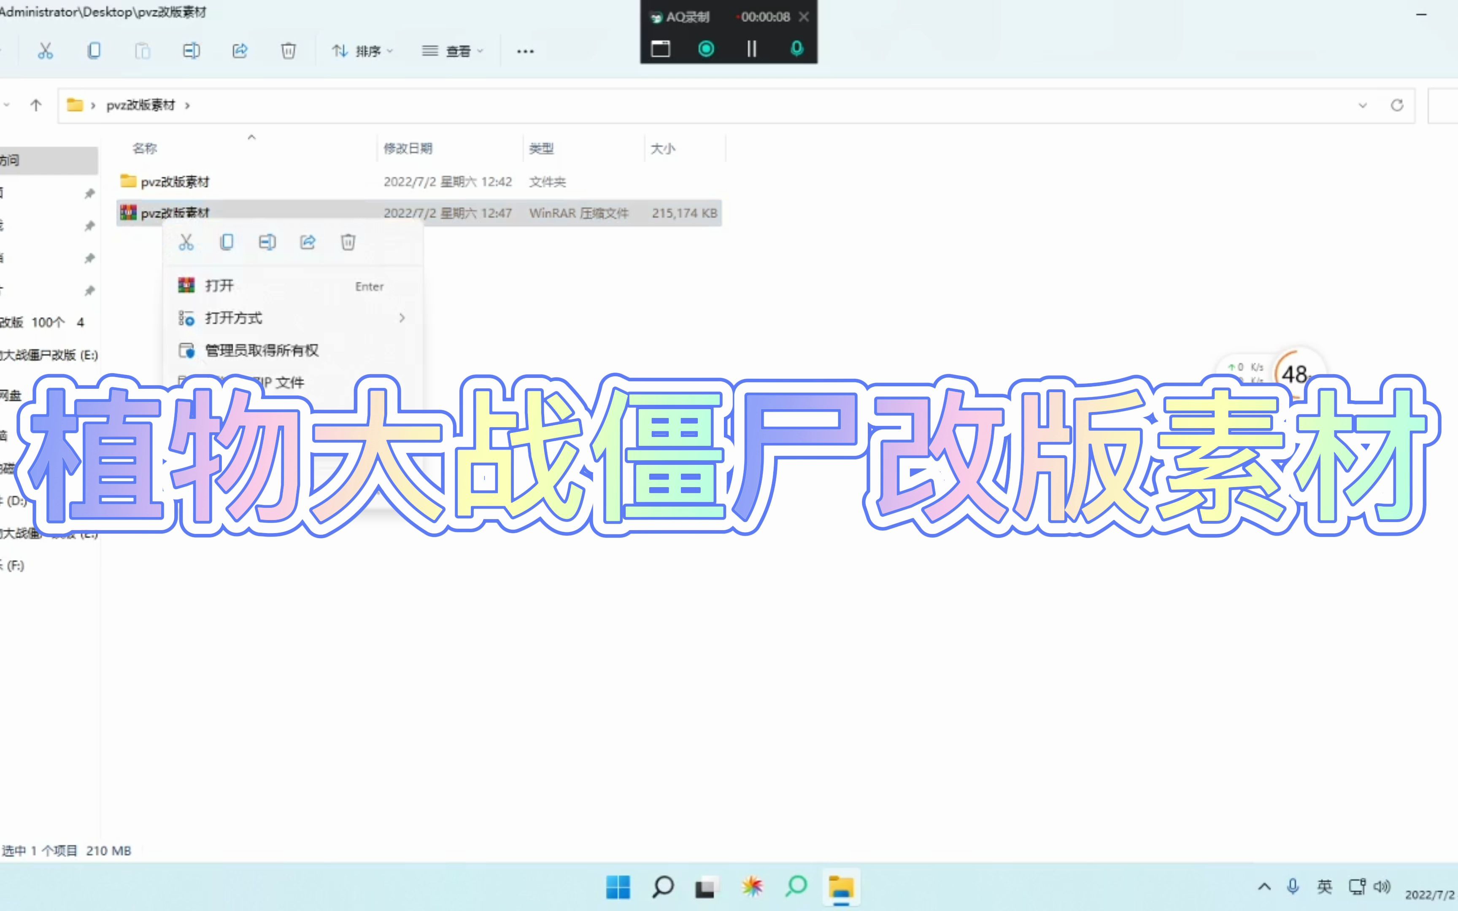Expand the chevron after pvz改版素材 breadcrumb
Image resolution: width=1458 pixels, height=911 pixels.
point(187,105)
